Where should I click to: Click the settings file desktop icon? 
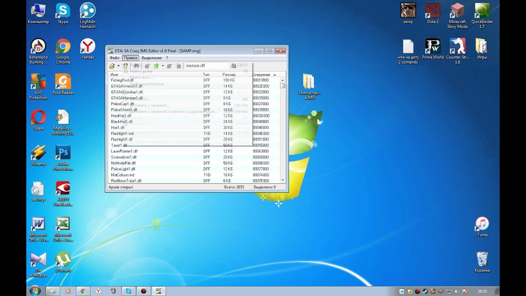[x=38, y=191]
